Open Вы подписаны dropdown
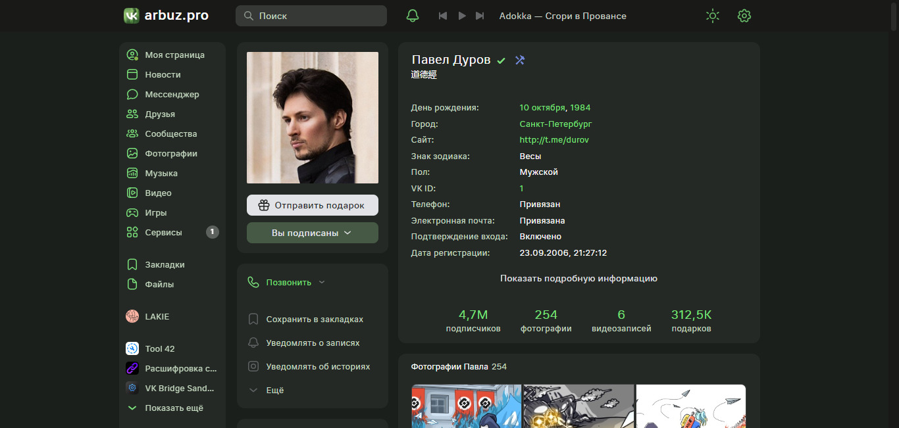This screenshot has height=428, width=899. coord(313,233)
